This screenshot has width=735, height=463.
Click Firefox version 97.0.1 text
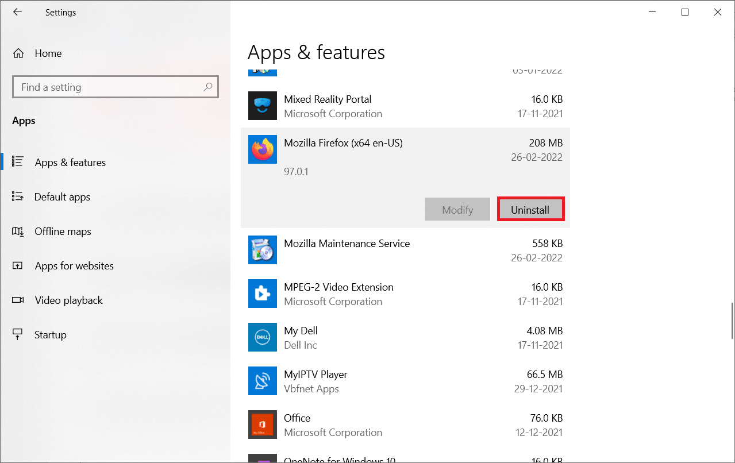click(296, 172)
